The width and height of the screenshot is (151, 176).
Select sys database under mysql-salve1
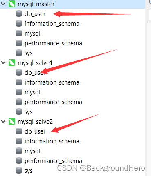pyautogui.click(x=28, y=112)
